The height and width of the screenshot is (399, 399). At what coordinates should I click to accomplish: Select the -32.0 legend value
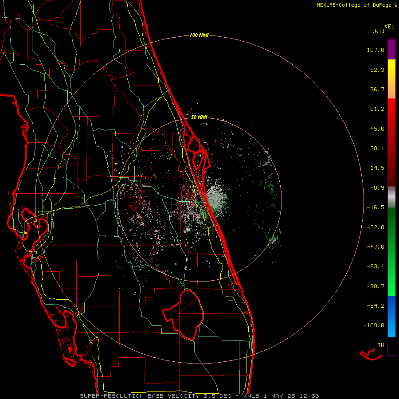(376, 227)
